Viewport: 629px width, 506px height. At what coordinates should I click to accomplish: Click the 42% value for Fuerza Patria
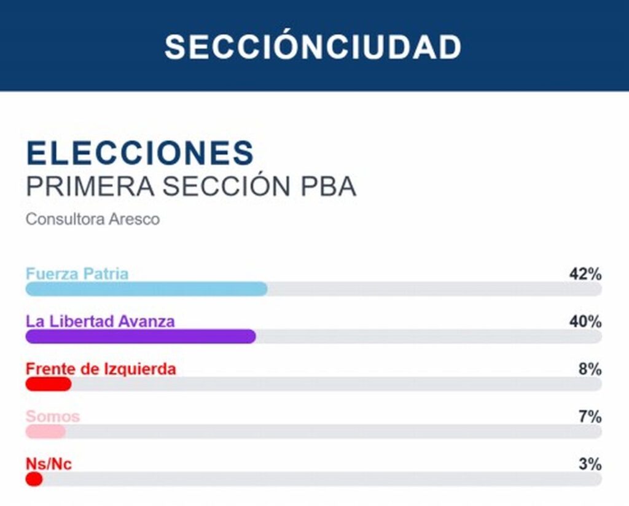[585, 274]
